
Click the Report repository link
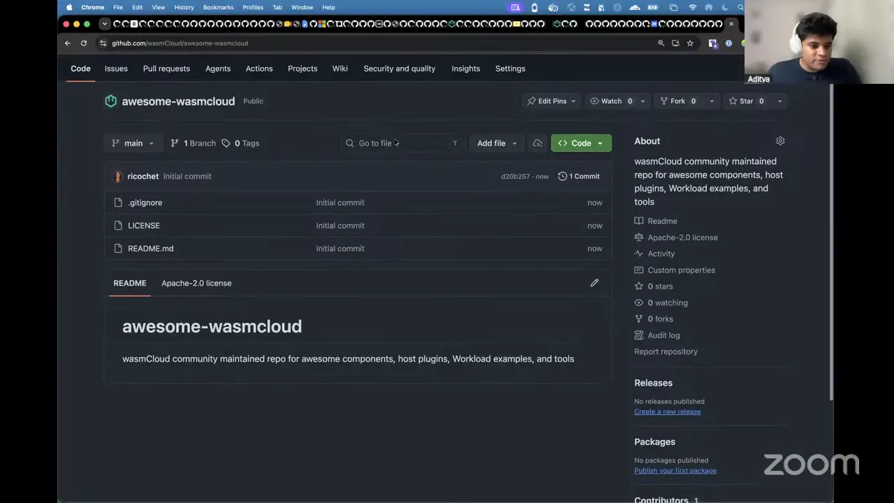pos(666,351)
